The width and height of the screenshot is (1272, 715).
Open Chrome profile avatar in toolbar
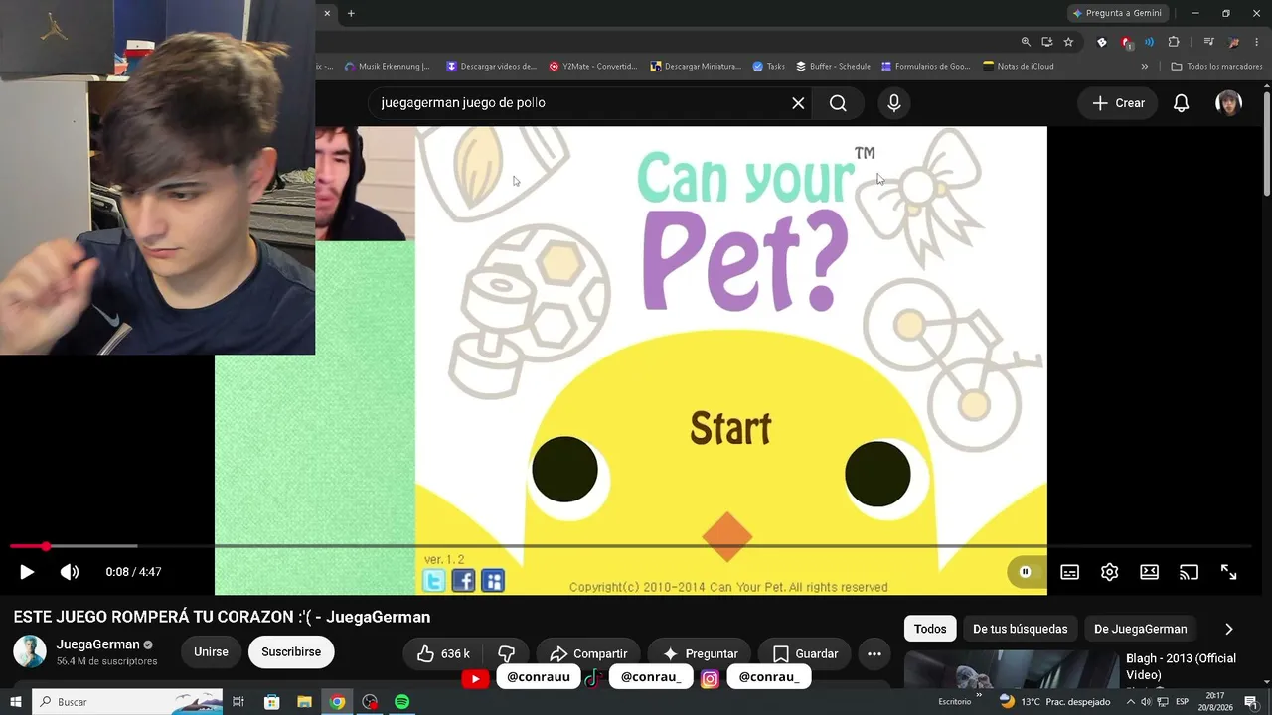point(1233,42)
